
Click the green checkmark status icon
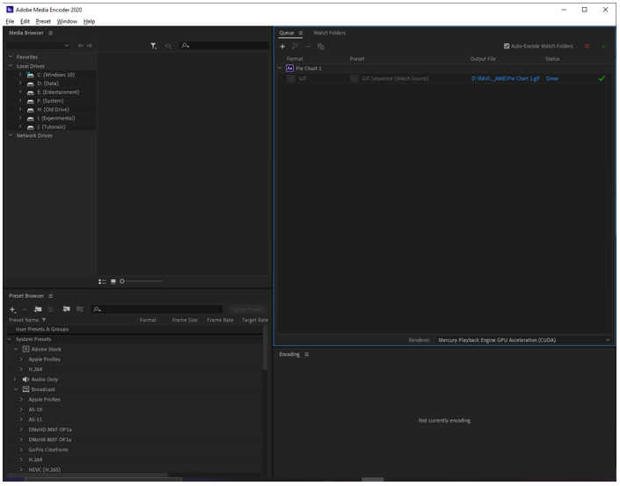[x=602, y=78]
